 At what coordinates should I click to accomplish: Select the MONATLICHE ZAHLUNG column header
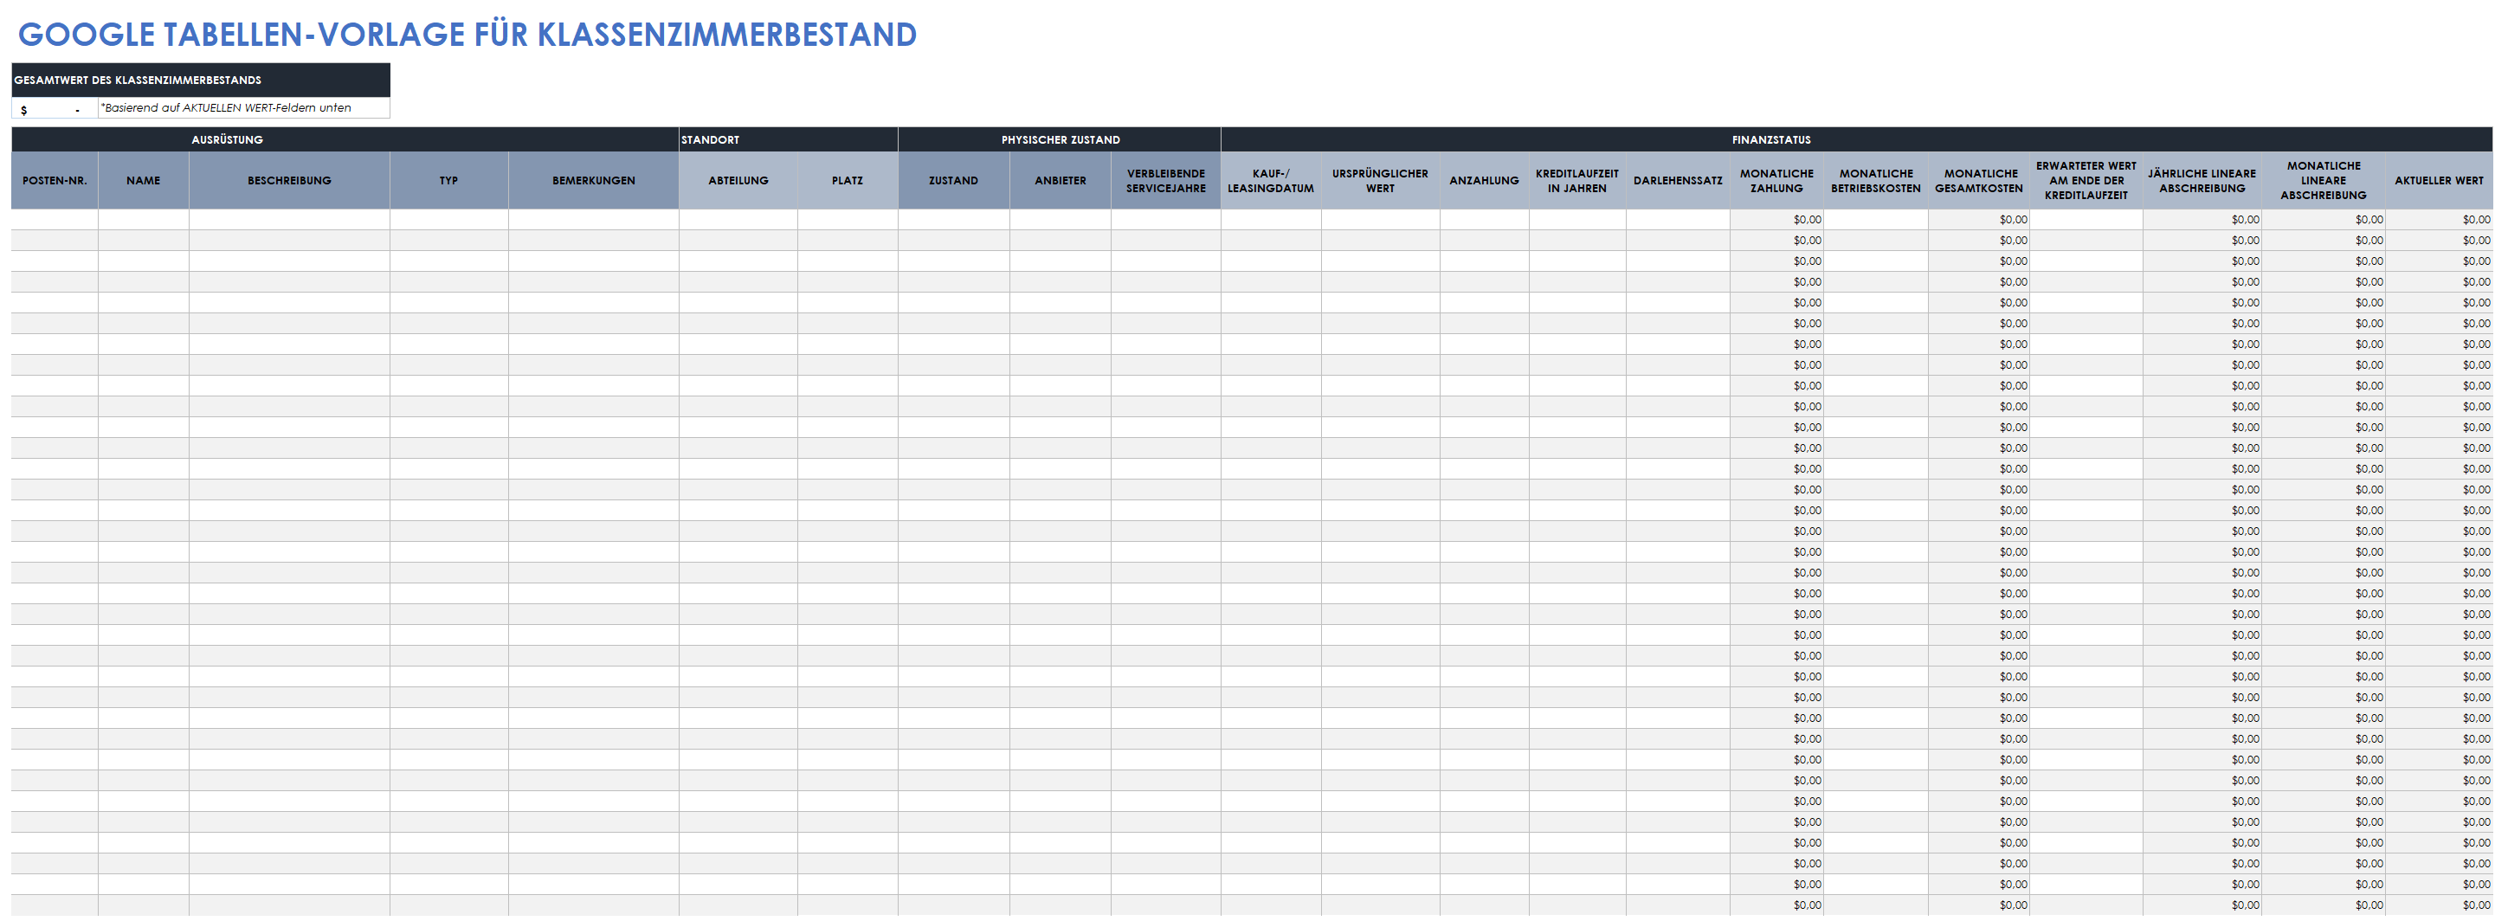1776,180
